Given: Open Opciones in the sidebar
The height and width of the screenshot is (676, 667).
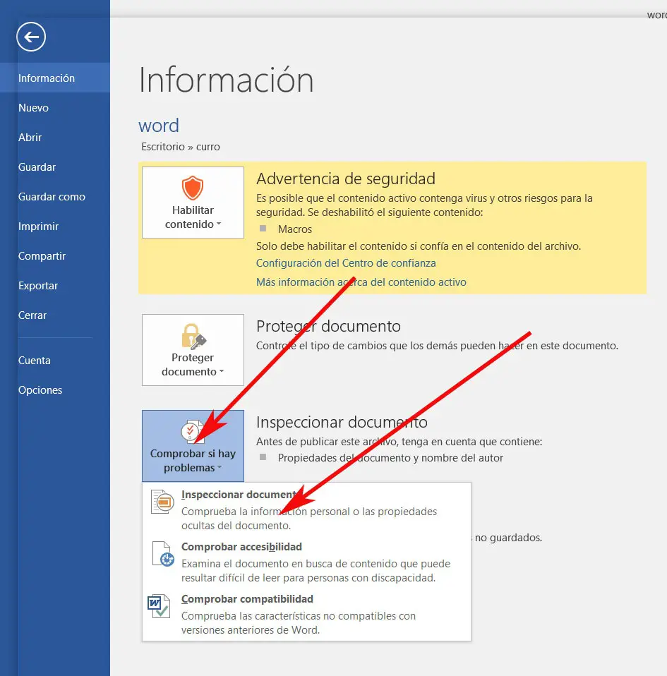Looking at the screenshot, I should (x=55, y=390).
